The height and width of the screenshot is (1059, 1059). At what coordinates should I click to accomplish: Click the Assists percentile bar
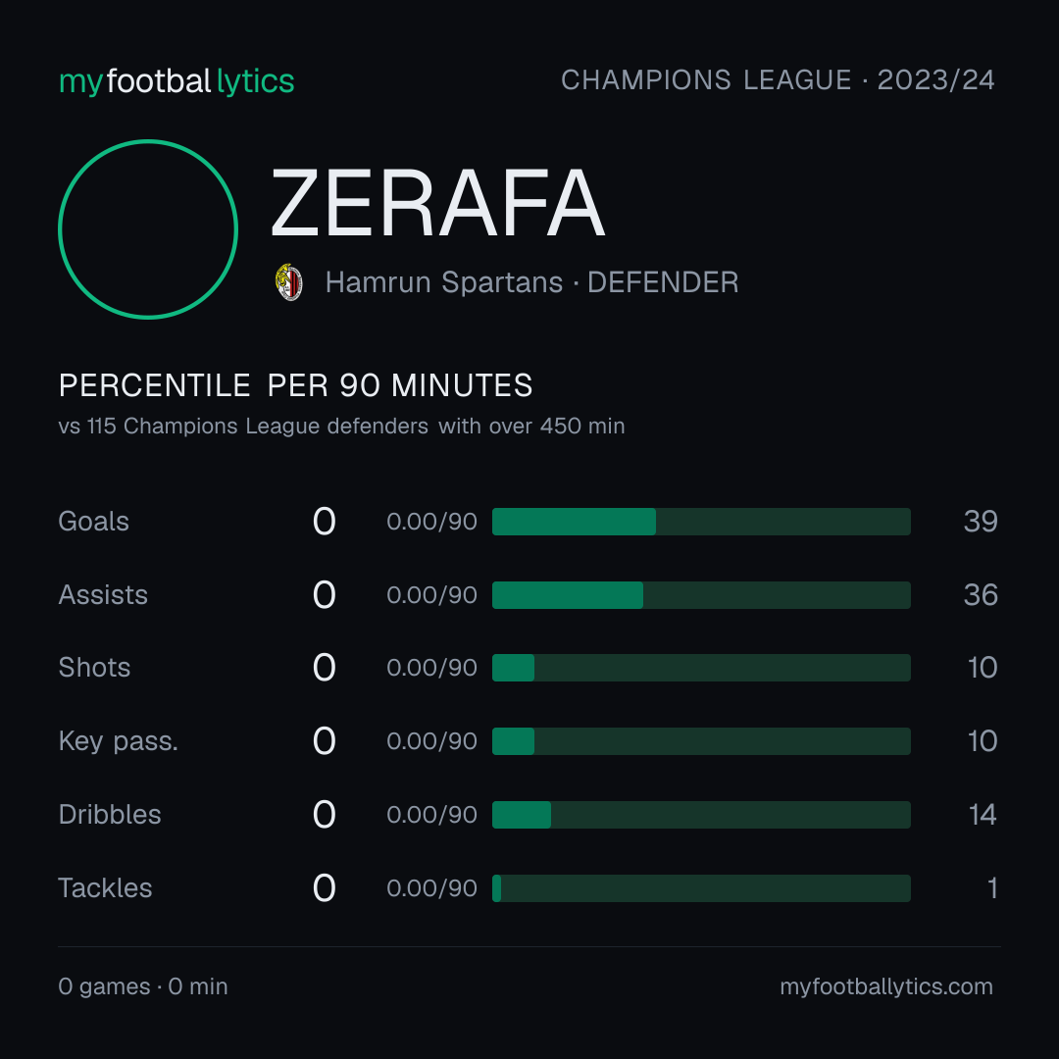(701, 595)
